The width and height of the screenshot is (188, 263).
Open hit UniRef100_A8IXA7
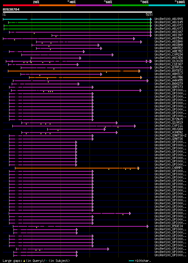pos(169,32)
